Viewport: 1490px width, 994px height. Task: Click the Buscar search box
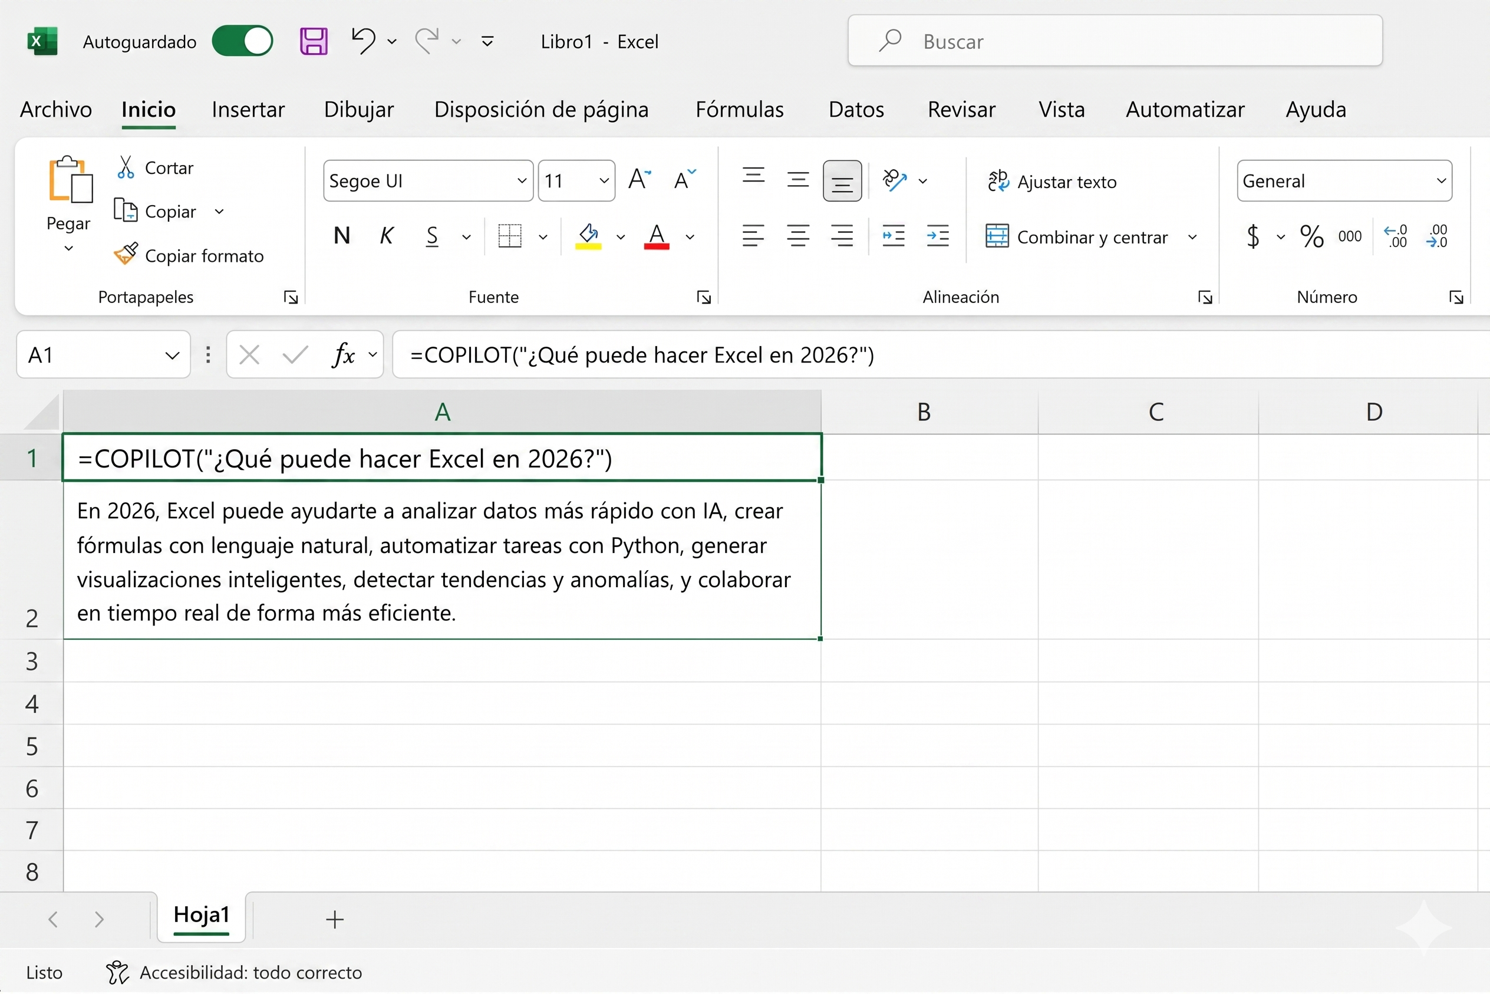click(x=1115, y=41)
